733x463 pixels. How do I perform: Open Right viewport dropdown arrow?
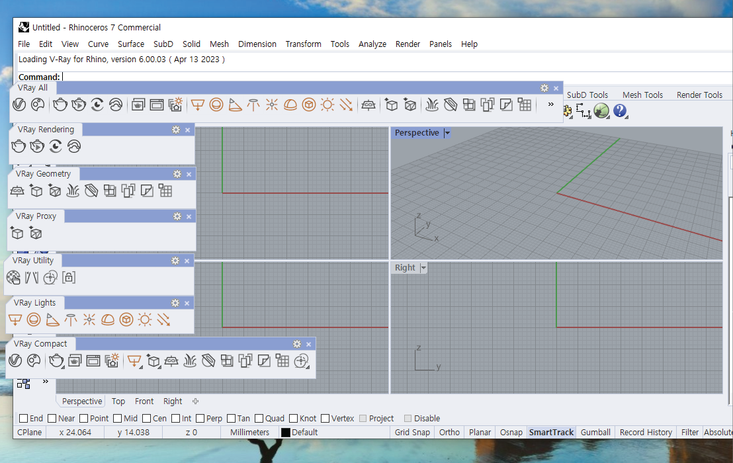coord(423,268)
